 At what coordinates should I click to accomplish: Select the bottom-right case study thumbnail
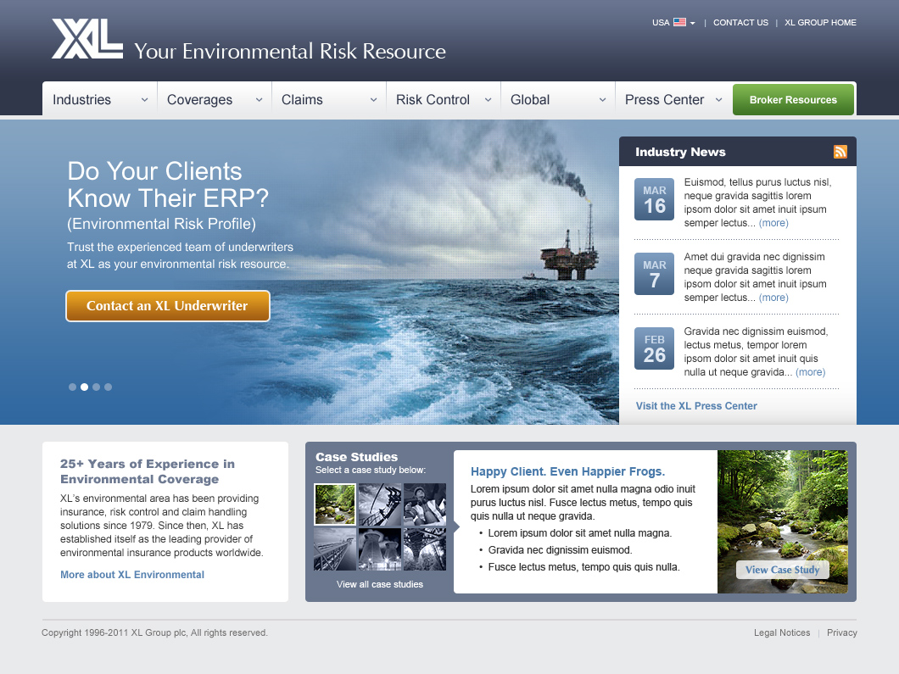[425, 549]
